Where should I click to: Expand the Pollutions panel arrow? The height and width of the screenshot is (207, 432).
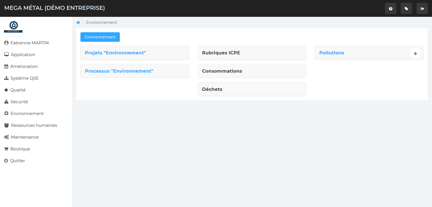point(415,53)
